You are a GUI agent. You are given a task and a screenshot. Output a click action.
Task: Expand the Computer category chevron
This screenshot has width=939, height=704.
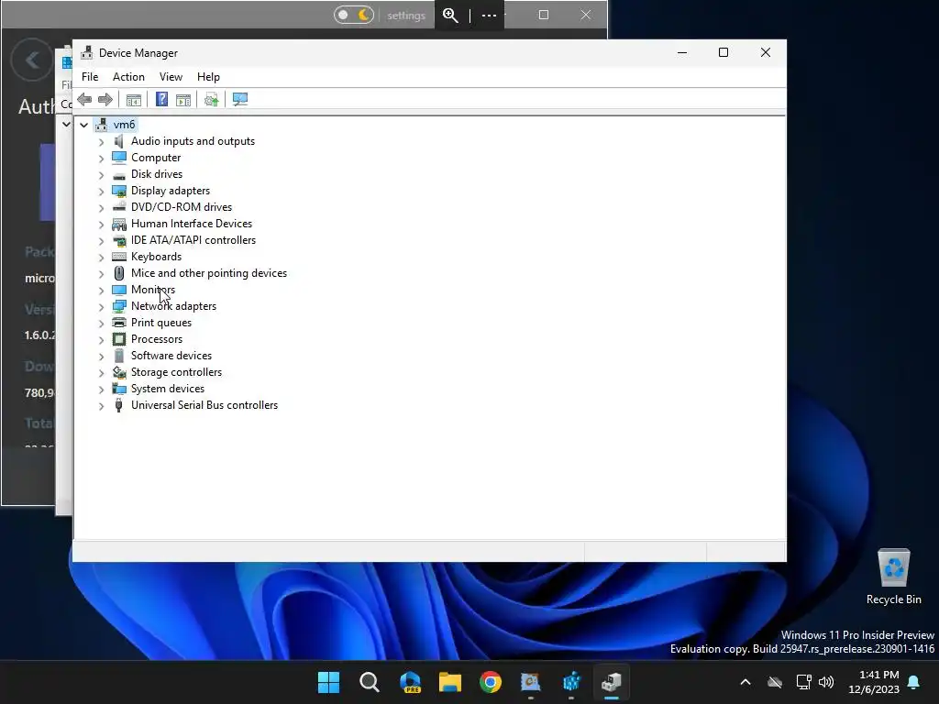point(101,158)
